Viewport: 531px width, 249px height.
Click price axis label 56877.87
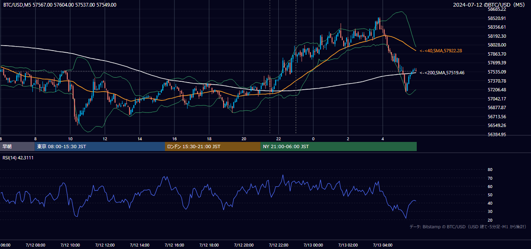coord(497,107)
